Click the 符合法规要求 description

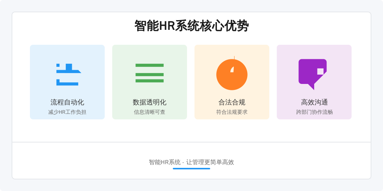pyautogui.click(x=232, y=112)
